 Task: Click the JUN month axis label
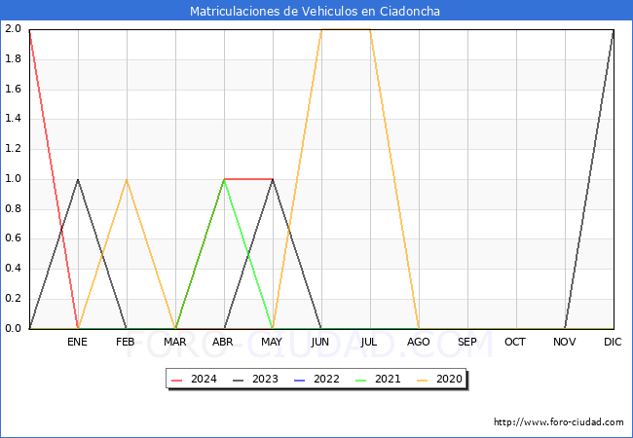[320, 342]
